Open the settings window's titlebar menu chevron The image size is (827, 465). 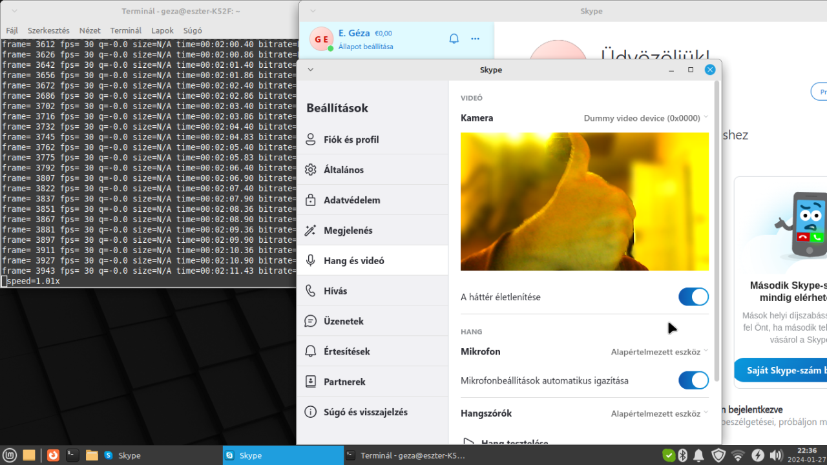pos(310,70)
